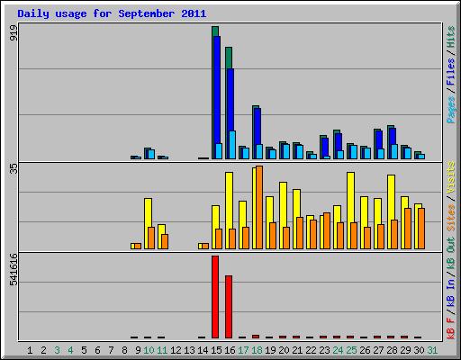The height and width of the screenshot is (360, 461).
Task: Click the tall orange Sites bar for day 18
Action: point(259,207)
